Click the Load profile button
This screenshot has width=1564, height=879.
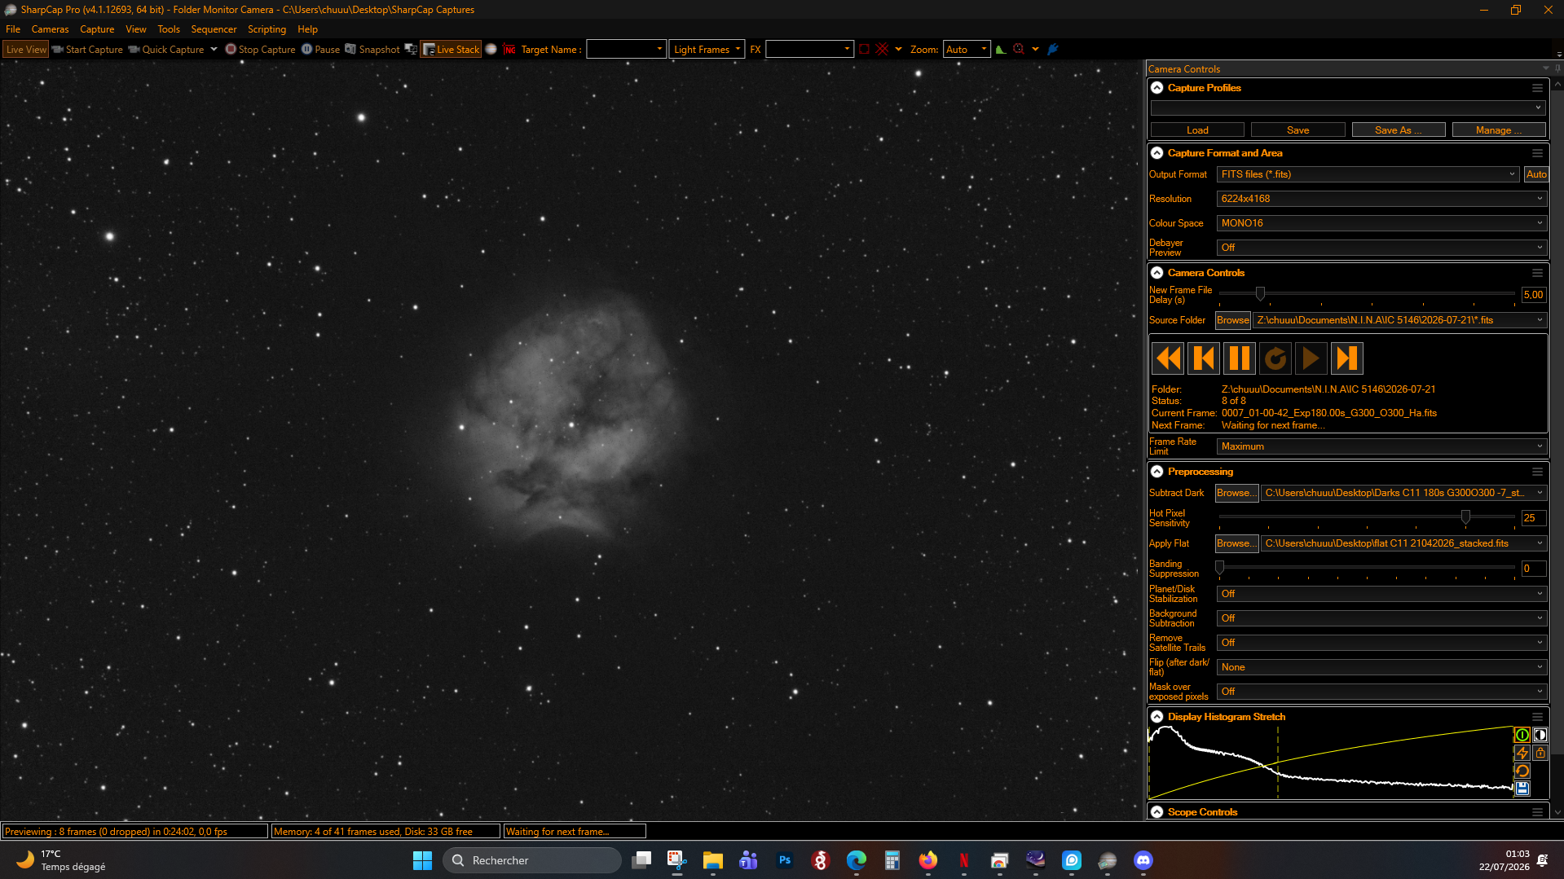[1197, 130]
